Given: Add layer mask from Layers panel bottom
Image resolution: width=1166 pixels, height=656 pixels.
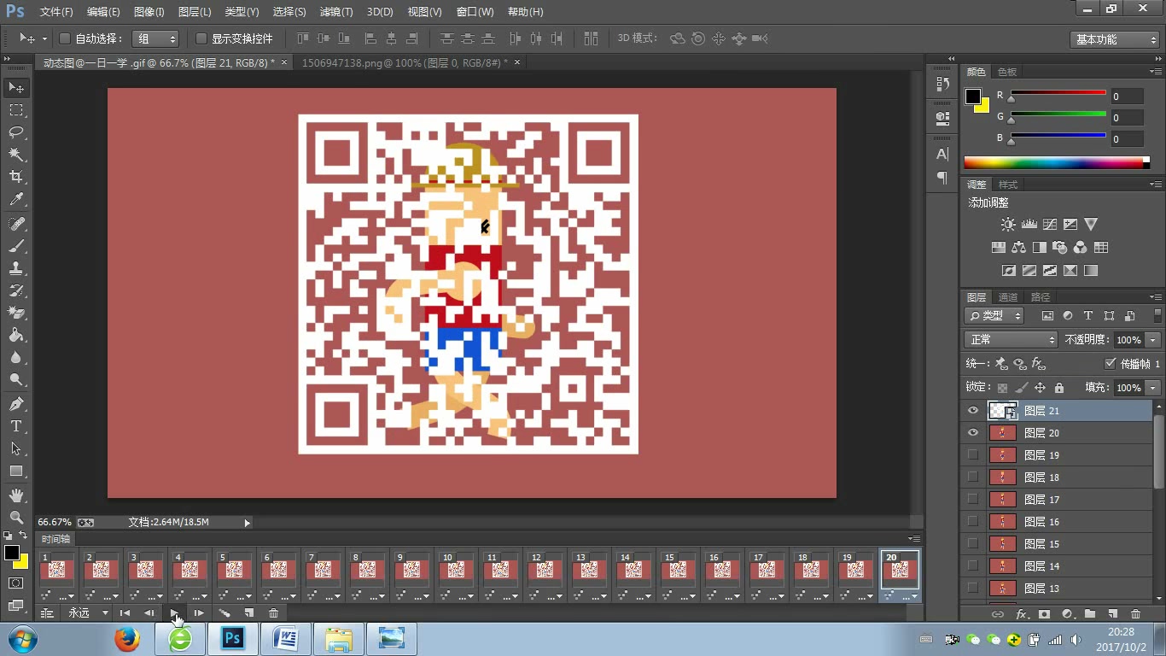Looking at the screenshot, I should (1044, 614).
